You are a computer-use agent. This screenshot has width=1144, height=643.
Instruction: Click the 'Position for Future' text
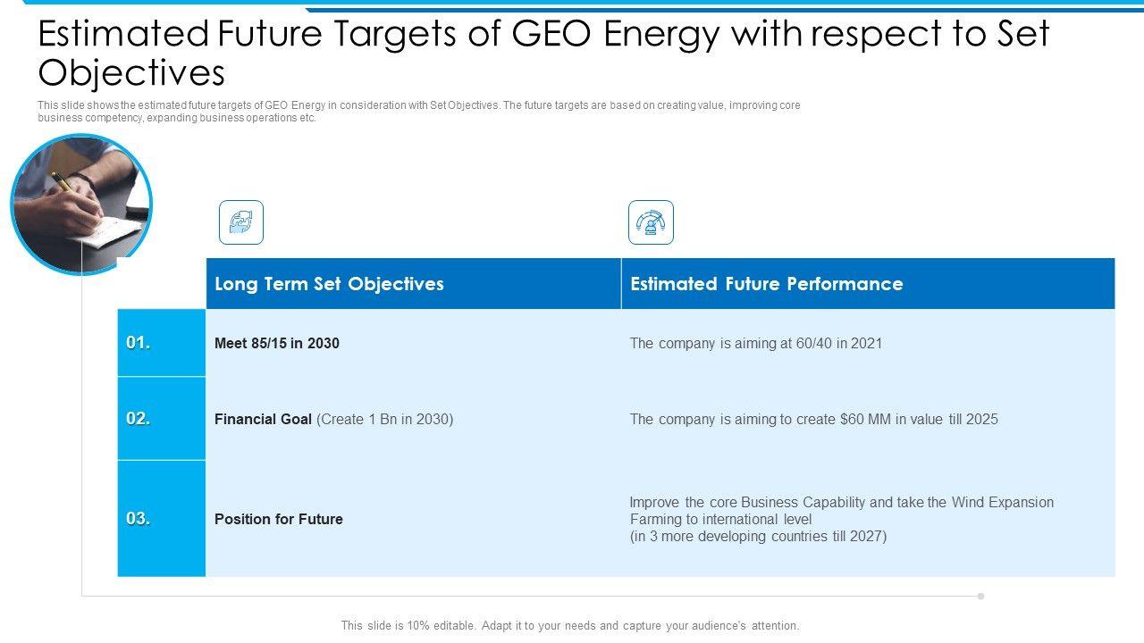click(279, 519)
